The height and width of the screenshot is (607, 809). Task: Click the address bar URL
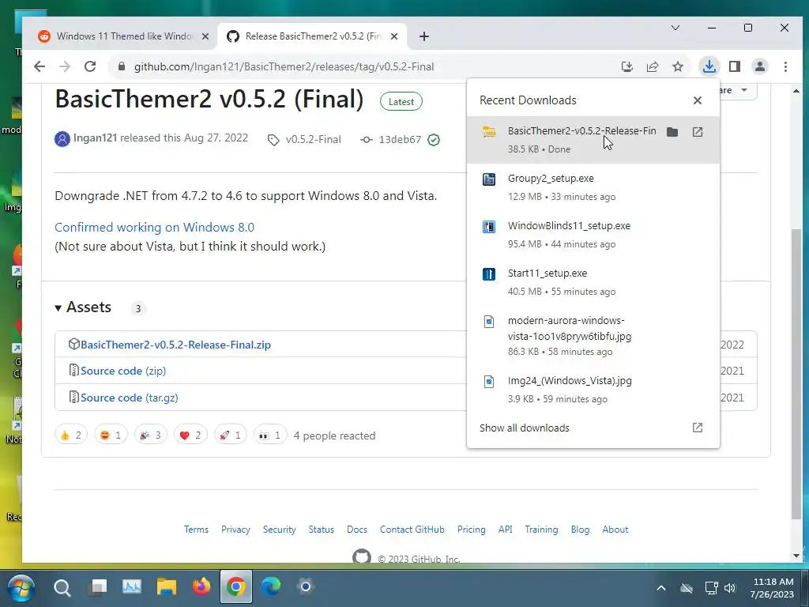point(284,66)
